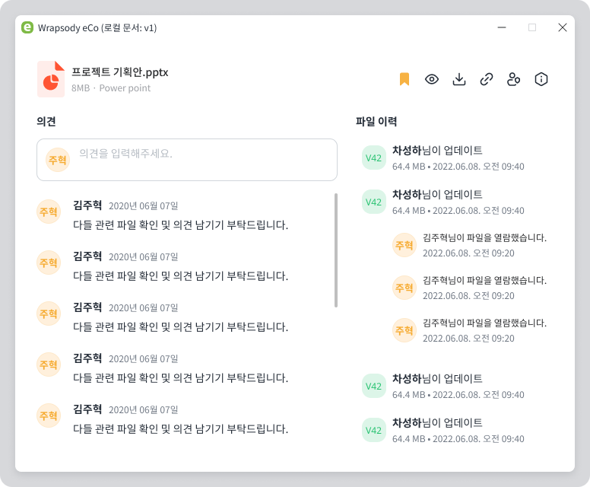This screenshot has height=487, width=590.
Task: Toggle the orange bookmark icon
Action: (404, 79)
